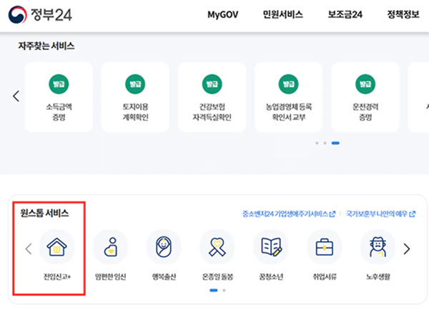Click 발급 badge on 건강보험 자격득실확인
429x314 pixels.
tap(212, 83)
